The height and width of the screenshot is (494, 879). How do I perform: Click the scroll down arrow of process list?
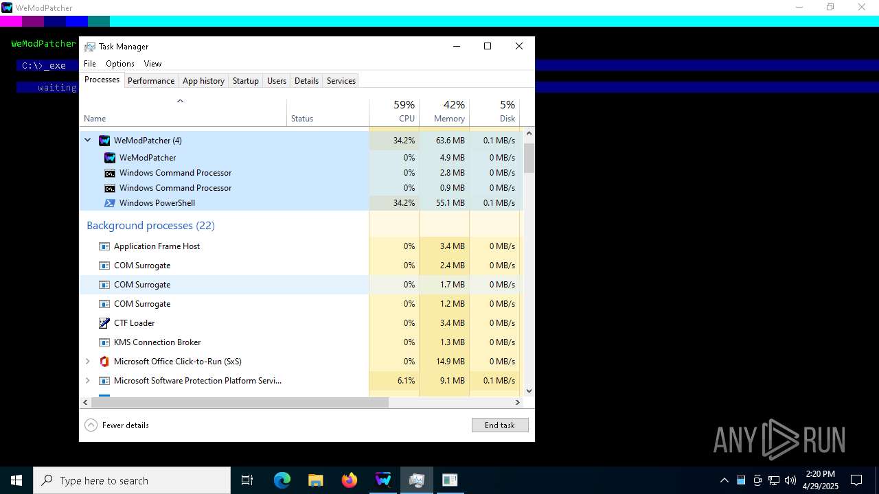[x=529, y=391]
